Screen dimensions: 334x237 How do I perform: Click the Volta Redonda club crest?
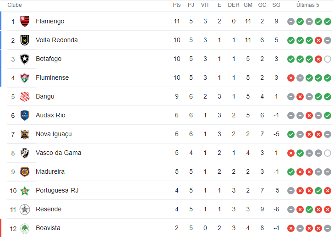pyautogui.click(x=25, y=40)
